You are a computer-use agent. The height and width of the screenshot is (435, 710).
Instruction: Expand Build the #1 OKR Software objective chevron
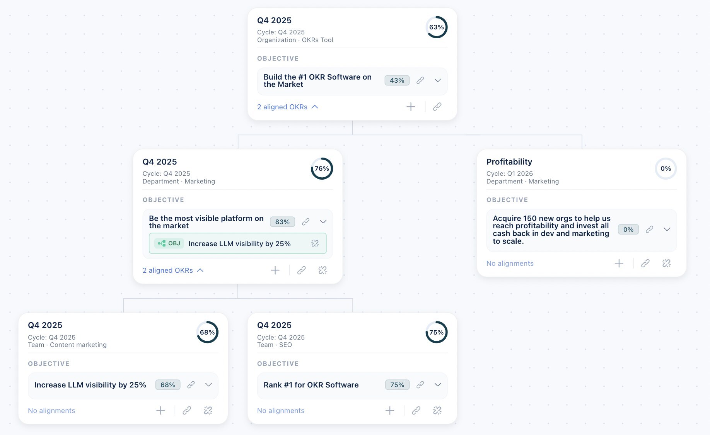click(438, 80)
